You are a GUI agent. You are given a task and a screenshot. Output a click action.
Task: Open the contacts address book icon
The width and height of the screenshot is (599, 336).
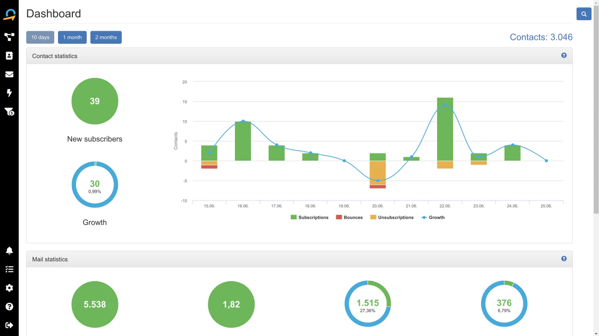coord(9,56)
